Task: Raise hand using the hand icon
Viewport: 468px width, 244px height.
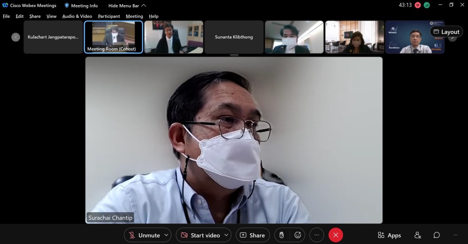Action: (x=282, y=235)
